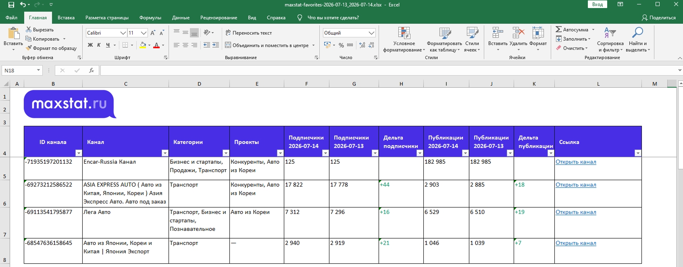Open link for Лега Авто row
This screenshot has height=267, width=683.
576,212
